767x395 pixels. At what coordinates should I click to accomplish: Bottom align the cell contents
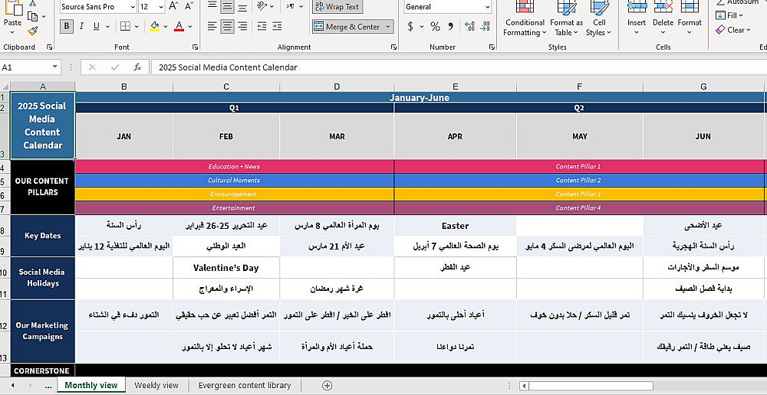pyautogui.click(x=242, y=6)
